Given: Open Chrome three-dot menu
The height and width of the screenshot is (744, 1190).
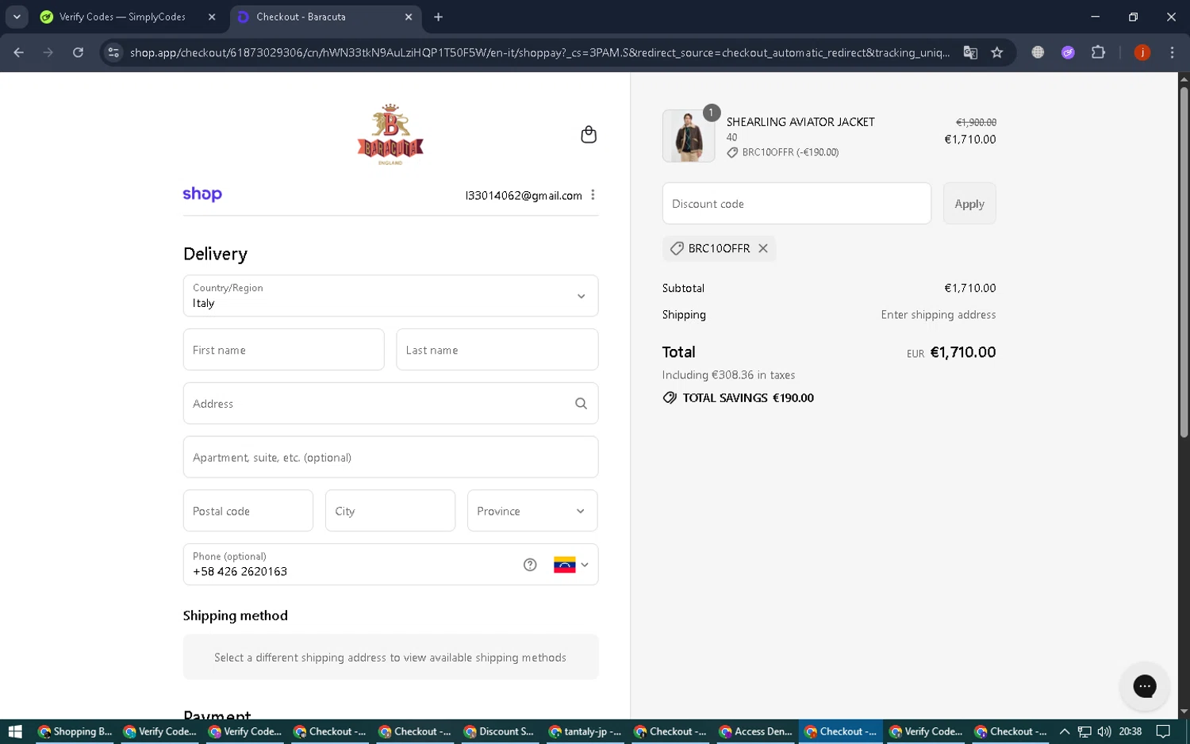Looking at the screenshot, I should tap(1172, 52).
